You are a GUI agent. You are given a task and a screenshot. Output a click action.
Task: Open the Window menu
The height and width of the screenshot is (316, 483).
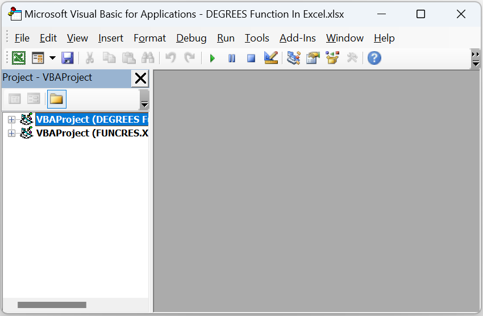click(x=345, y=38)
